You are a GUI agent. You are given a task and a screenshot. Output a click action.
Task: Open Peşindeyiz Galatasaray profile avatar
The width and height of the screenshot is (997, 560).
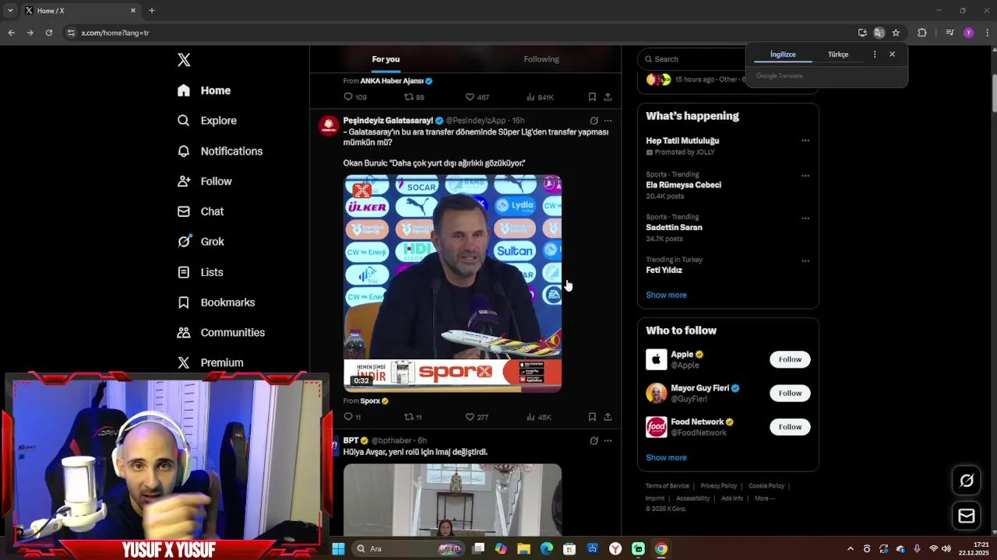[x=329, y=126]
